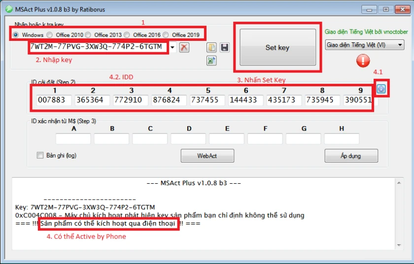Screen dimensions: 414x264
Task: Click the blue info icon beside installation ID
Action: pos(381,89)
